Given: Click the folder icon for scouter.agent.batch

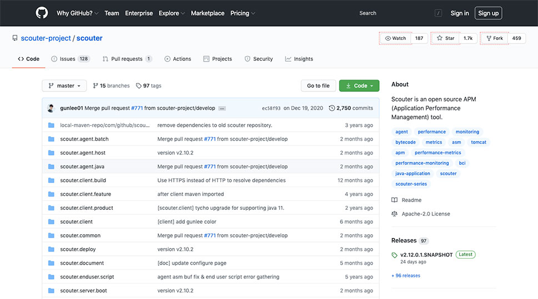Looking at the screenshot, I should 51,139.
